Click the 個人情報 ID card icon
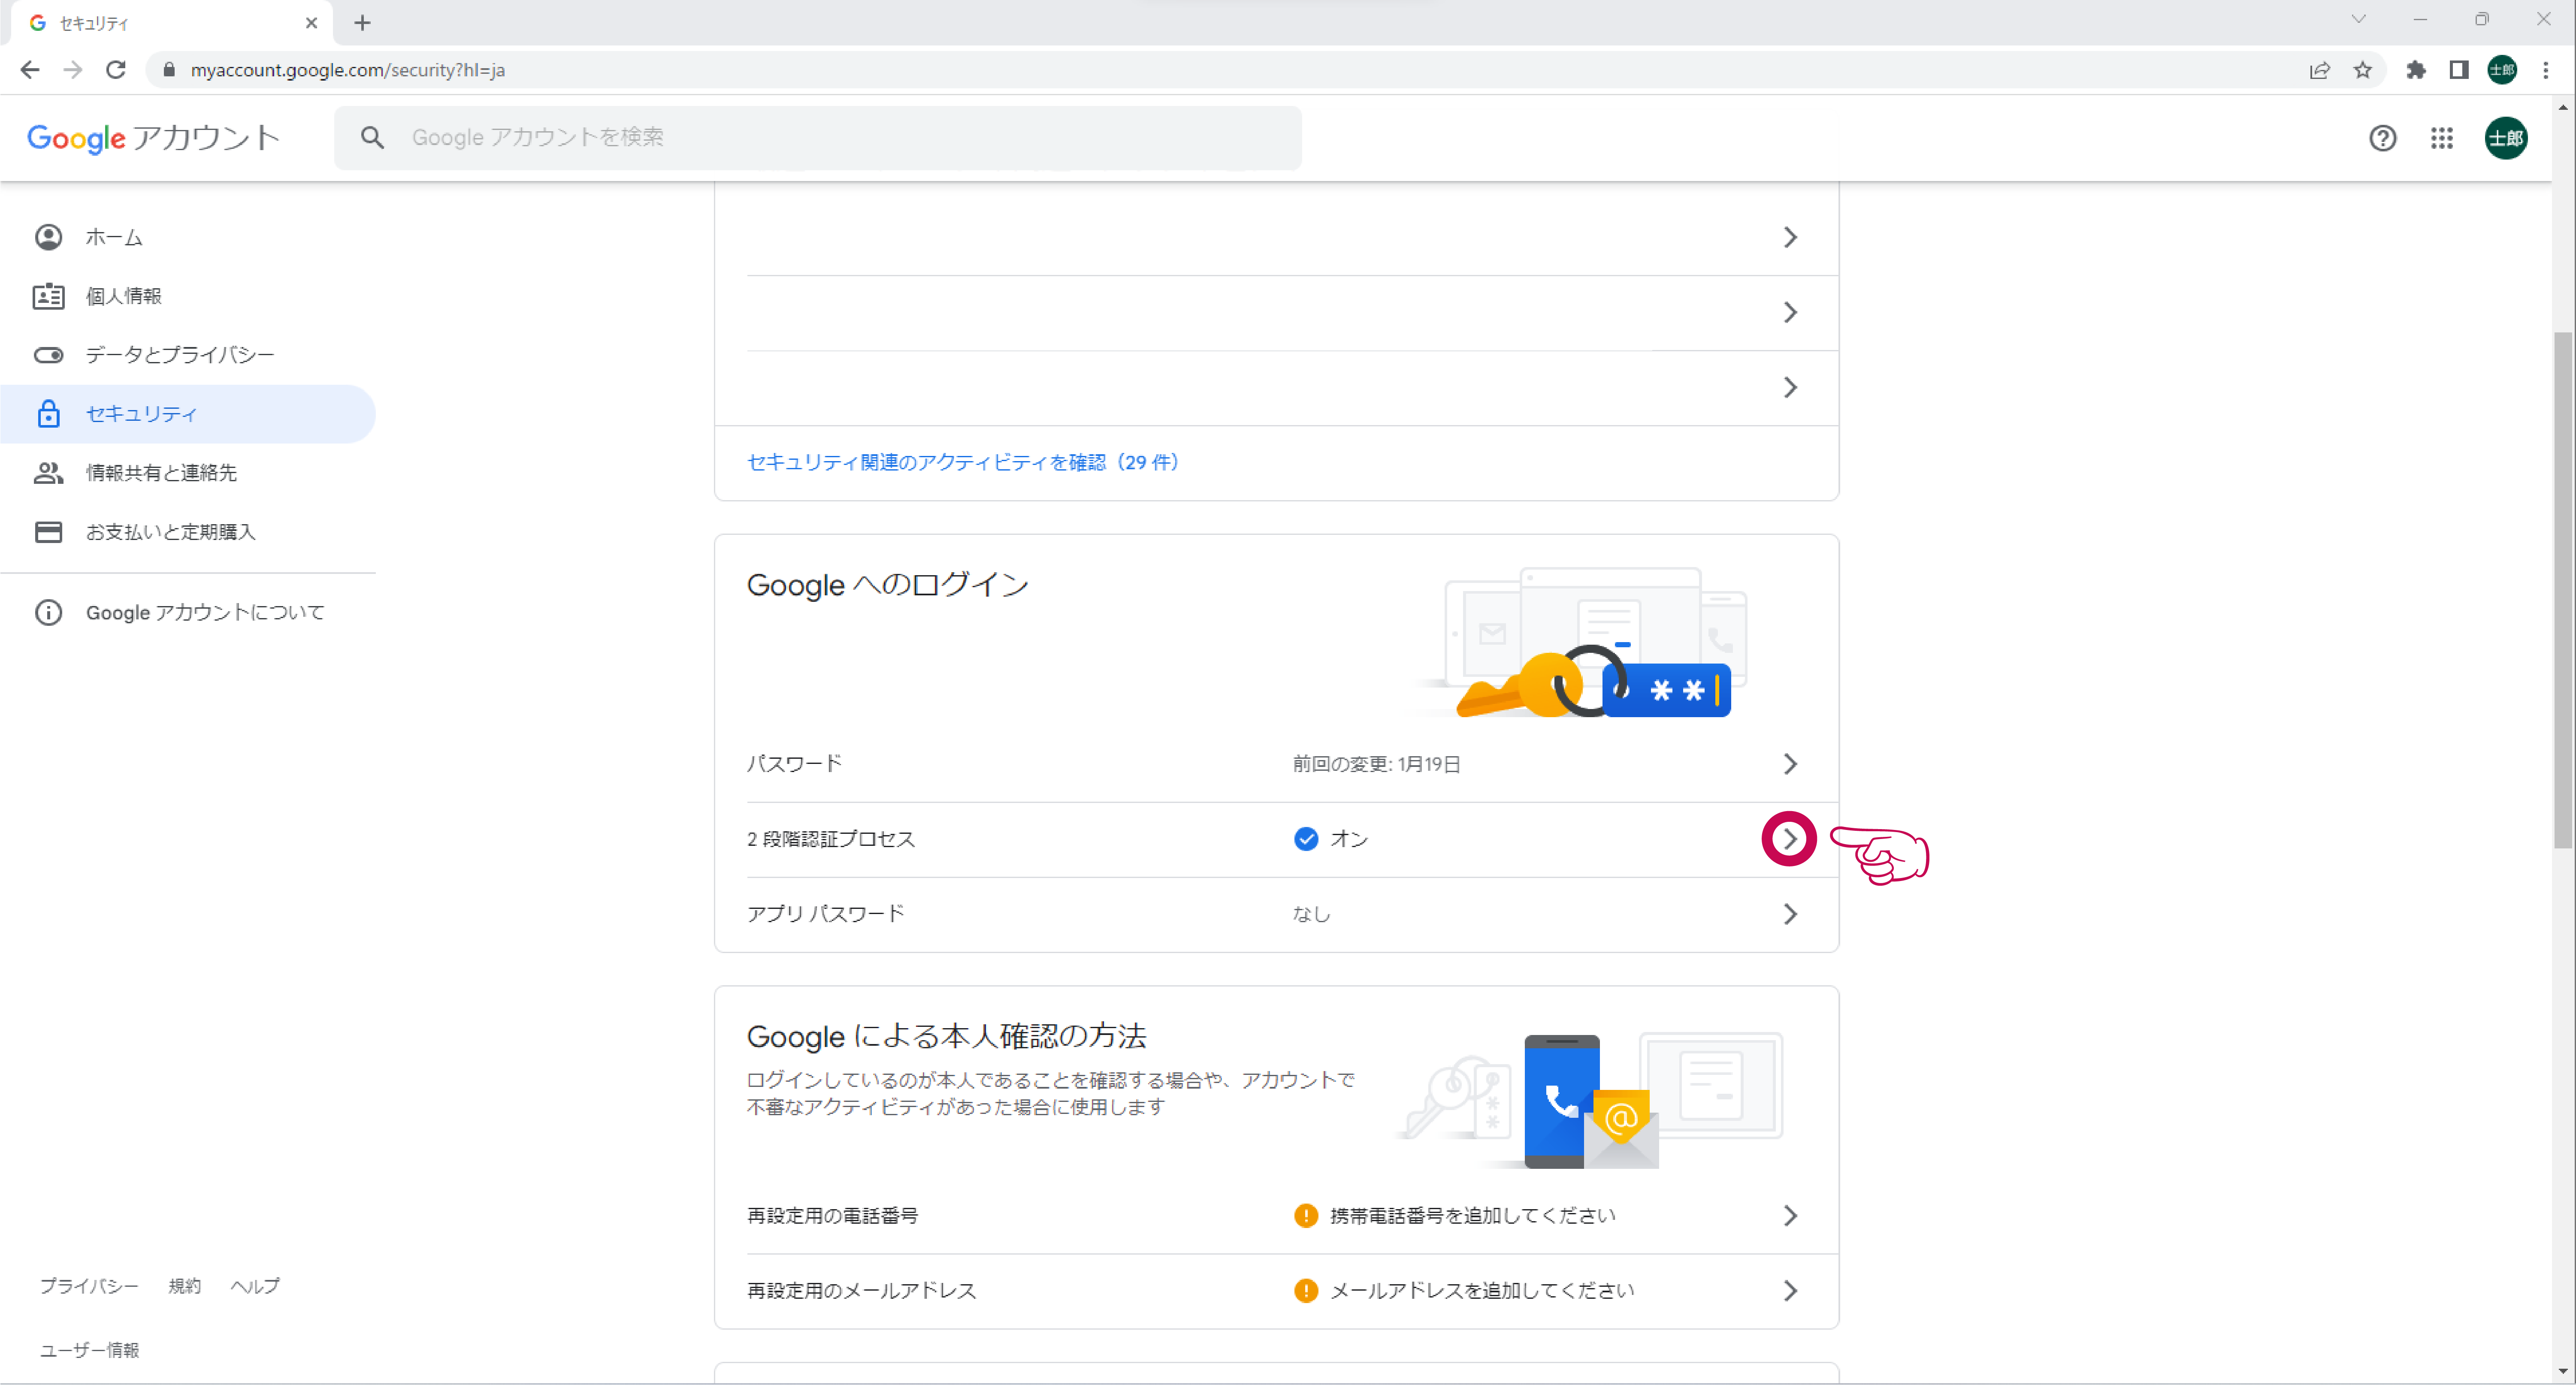The width and height of the screenshot is (2576, 1385). click(x=48, y=296)
